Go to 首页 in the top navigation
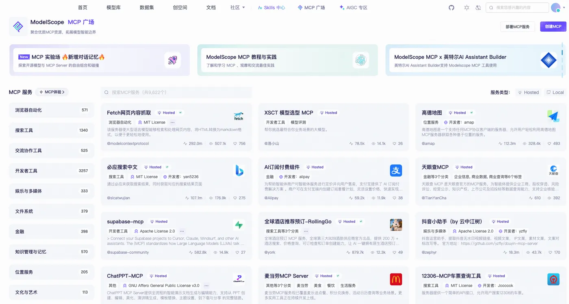569x304 pixels. click(83, 8)
